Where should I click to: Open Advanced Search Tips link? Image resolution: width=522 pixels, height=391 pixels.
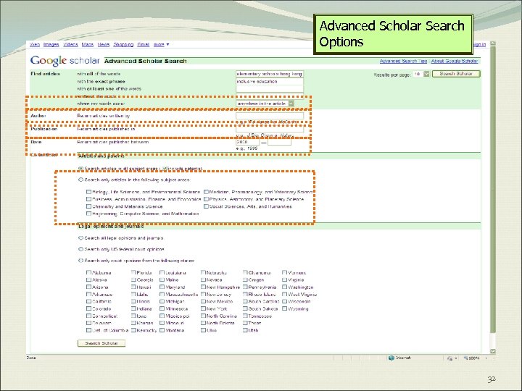coord(403,61)
